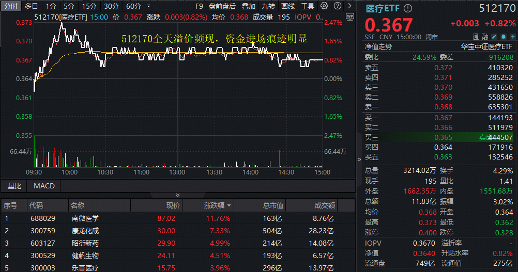Open the settings gear in chart toolbar

pyautogui.click(x=324, y=6)
